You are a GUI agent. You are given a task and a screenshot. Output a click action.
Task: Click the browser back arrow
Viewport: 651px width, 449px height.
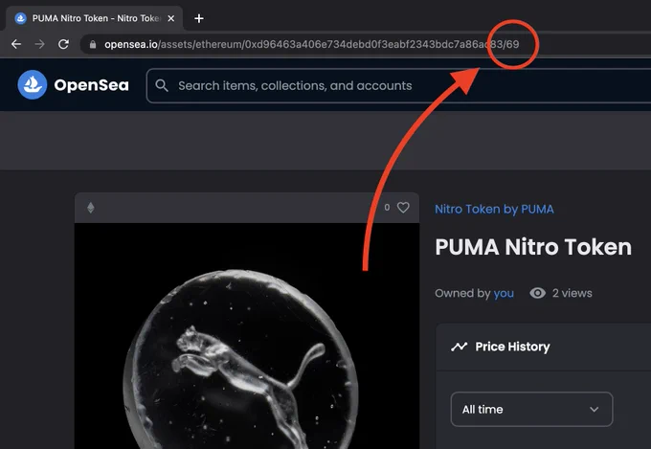(16, 44)
